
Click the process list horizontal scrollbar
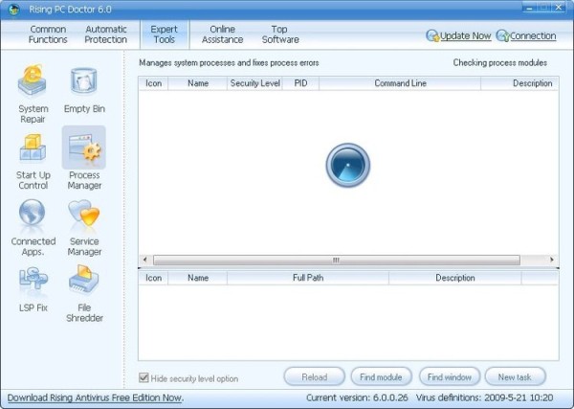click(x=336, y=260)
